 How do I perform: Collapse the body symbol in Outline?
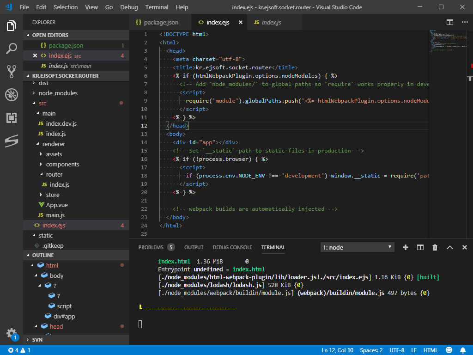pos(36,275)
